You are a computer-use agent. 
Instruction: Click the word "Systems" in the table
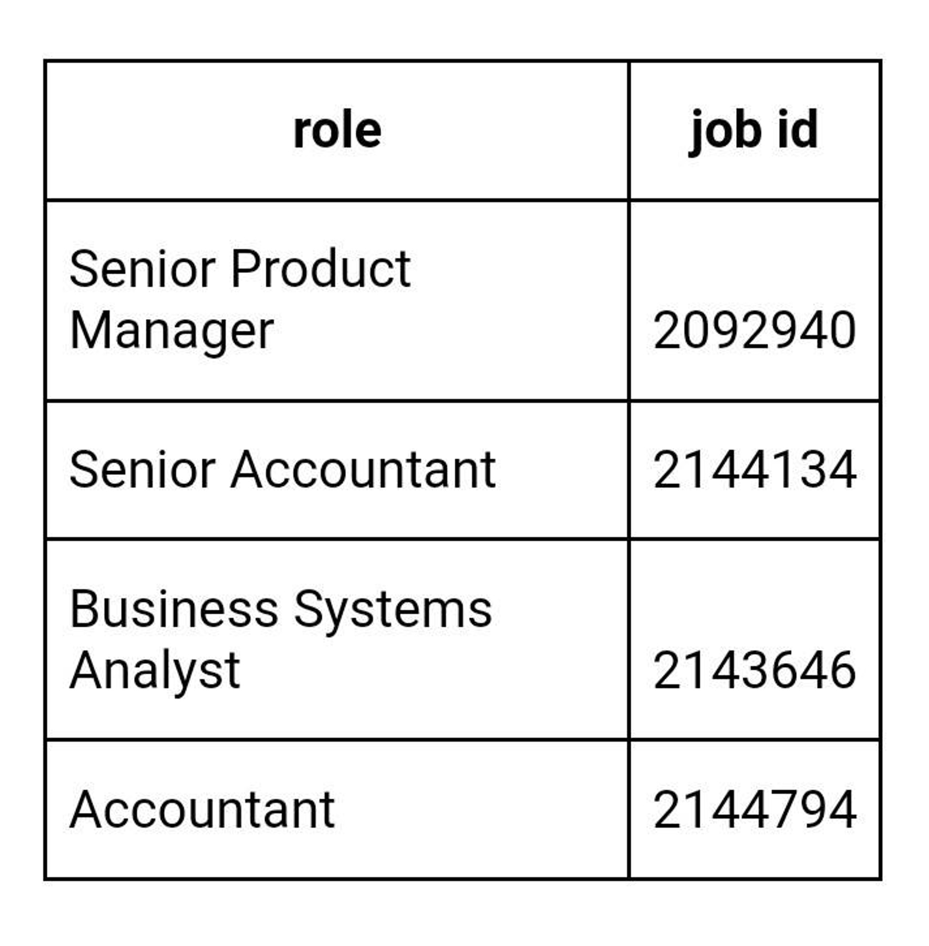tap(393, 610)
